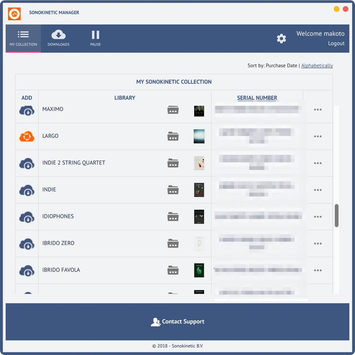This screenshot has width=355, height=355.
Task: Expand the three-dot menu for LARGO
Action: (318, 136)
